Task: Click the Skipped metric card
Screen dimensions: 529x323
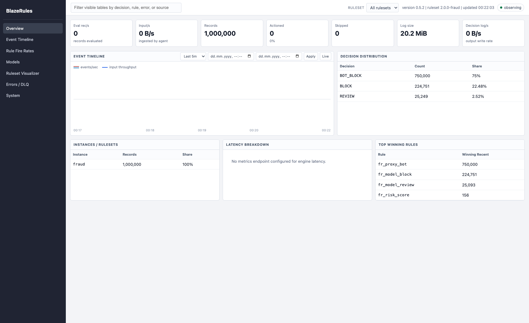Action: pos(363,33)
